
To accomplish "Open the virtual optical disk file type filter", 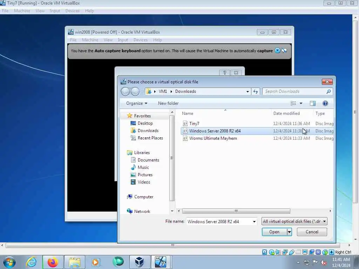I will pyautogui.click(x=294, y=221).
